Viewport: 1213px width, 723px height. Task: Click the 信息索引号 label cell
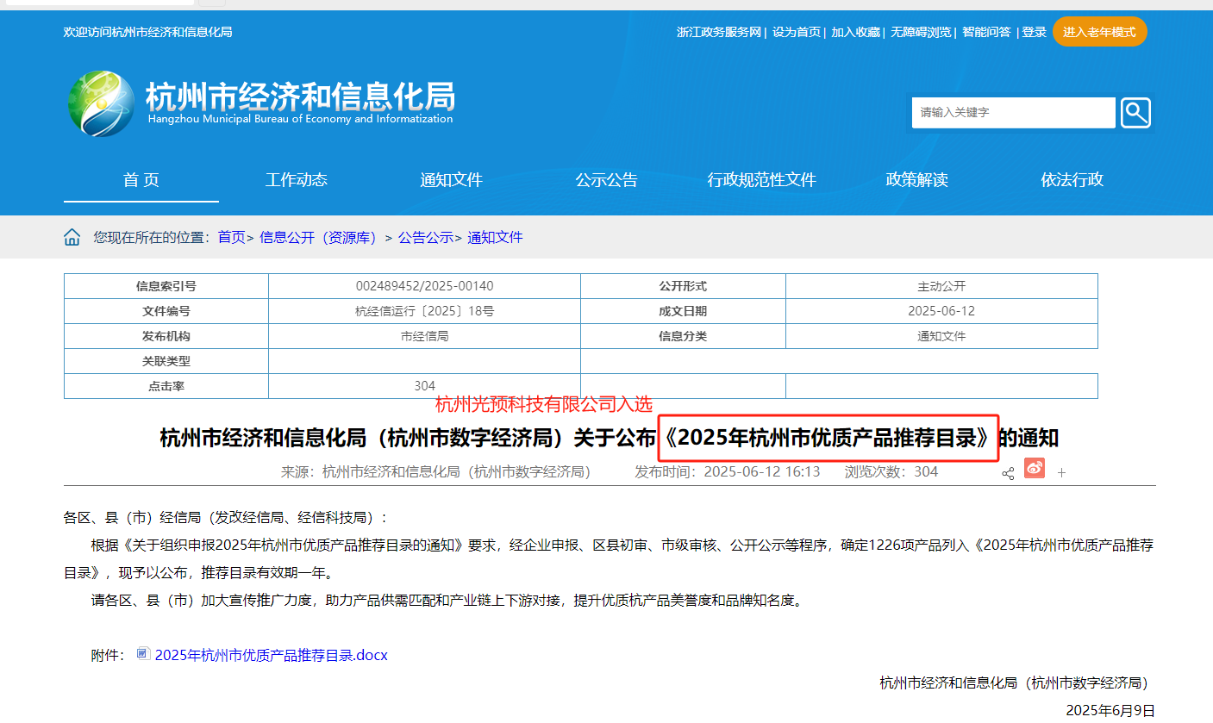click(166, 286)
